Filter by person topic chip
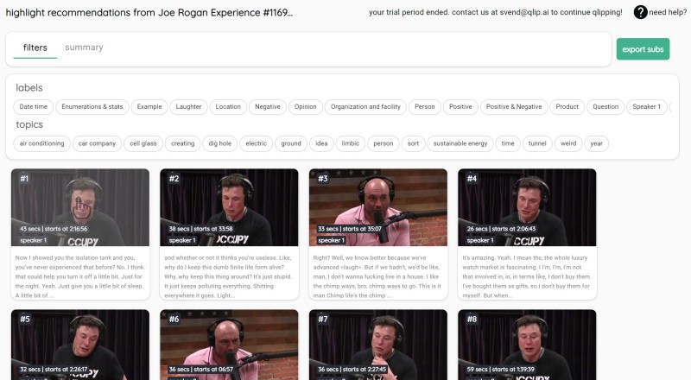691x380 pixels. [384, 143]
